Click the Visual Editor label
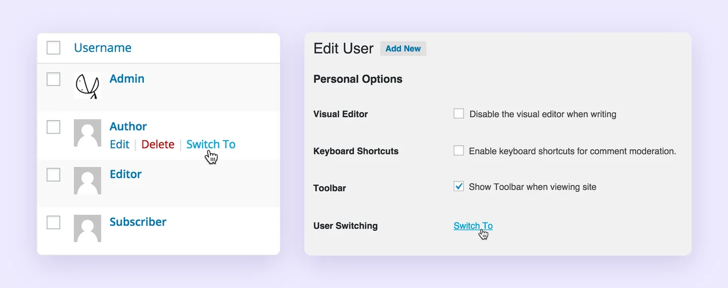The height and width of the screenshot is (288, 728). (341, 114)
